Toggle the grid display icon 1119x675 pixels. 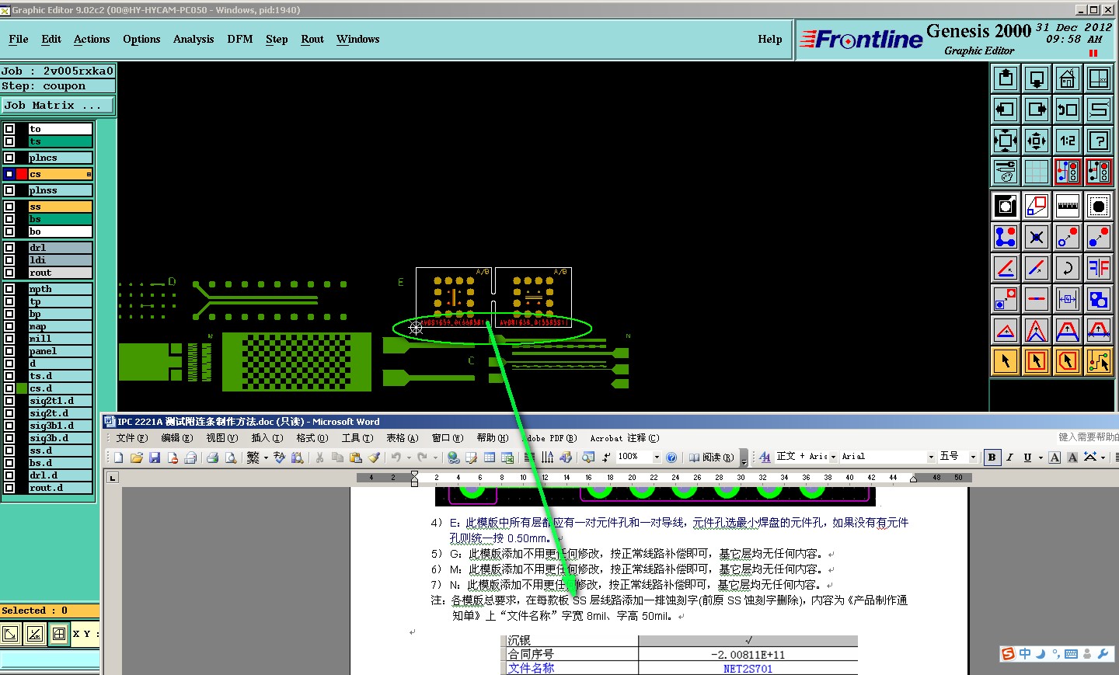pos(1037,172)
